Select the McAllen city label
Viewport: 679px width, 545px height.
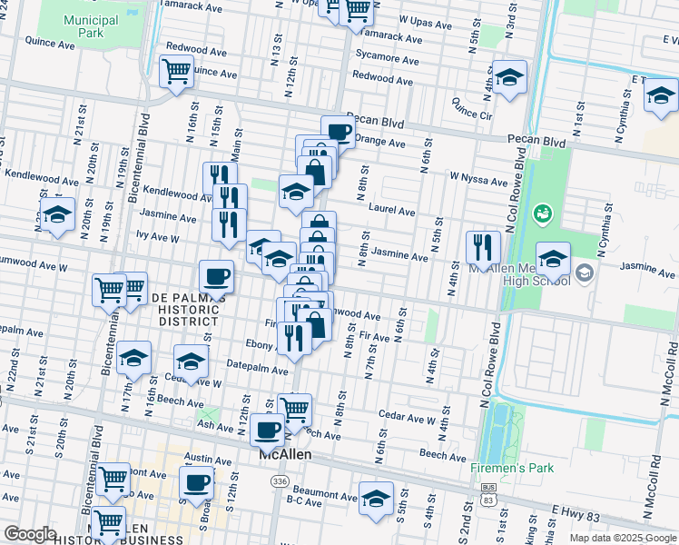(x=285, y=454)
